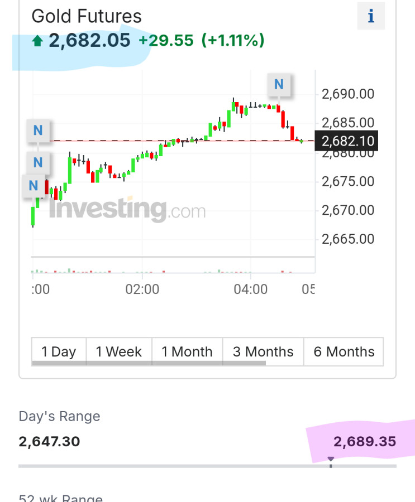Click the horizontal scrollbar beneath the timeframe tabs

(x=149, y=364)
